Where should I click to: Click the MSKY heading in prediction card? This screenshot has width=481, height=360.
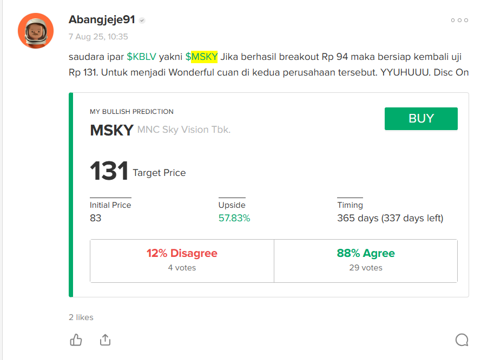point(111,130)
